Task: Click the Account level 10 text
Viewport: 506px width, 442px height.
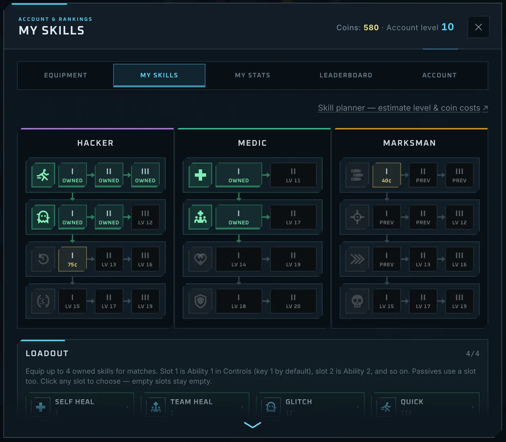Action: 420,27
